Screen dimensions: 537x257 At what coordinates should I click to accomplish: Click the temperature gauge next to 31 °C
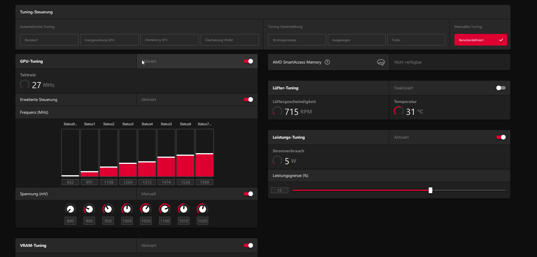(399, 111)
